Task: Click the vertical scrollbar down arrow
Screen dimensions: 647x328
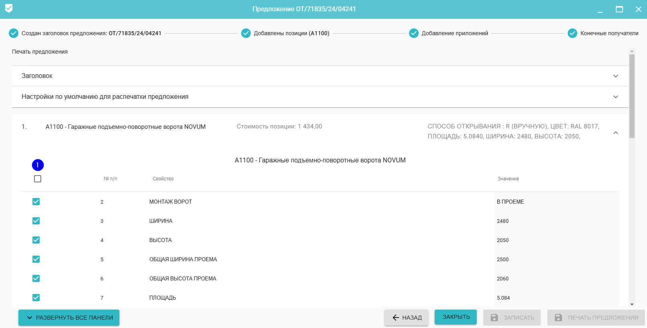Action: 632,304
